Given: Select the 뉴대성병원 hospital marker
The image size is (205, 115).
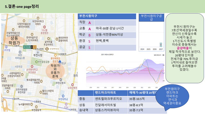Looking at the screenshot, I should (72, 85).
